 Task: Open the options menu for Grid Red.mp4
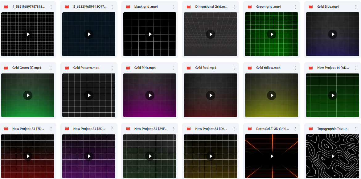[x=234, y=68]
